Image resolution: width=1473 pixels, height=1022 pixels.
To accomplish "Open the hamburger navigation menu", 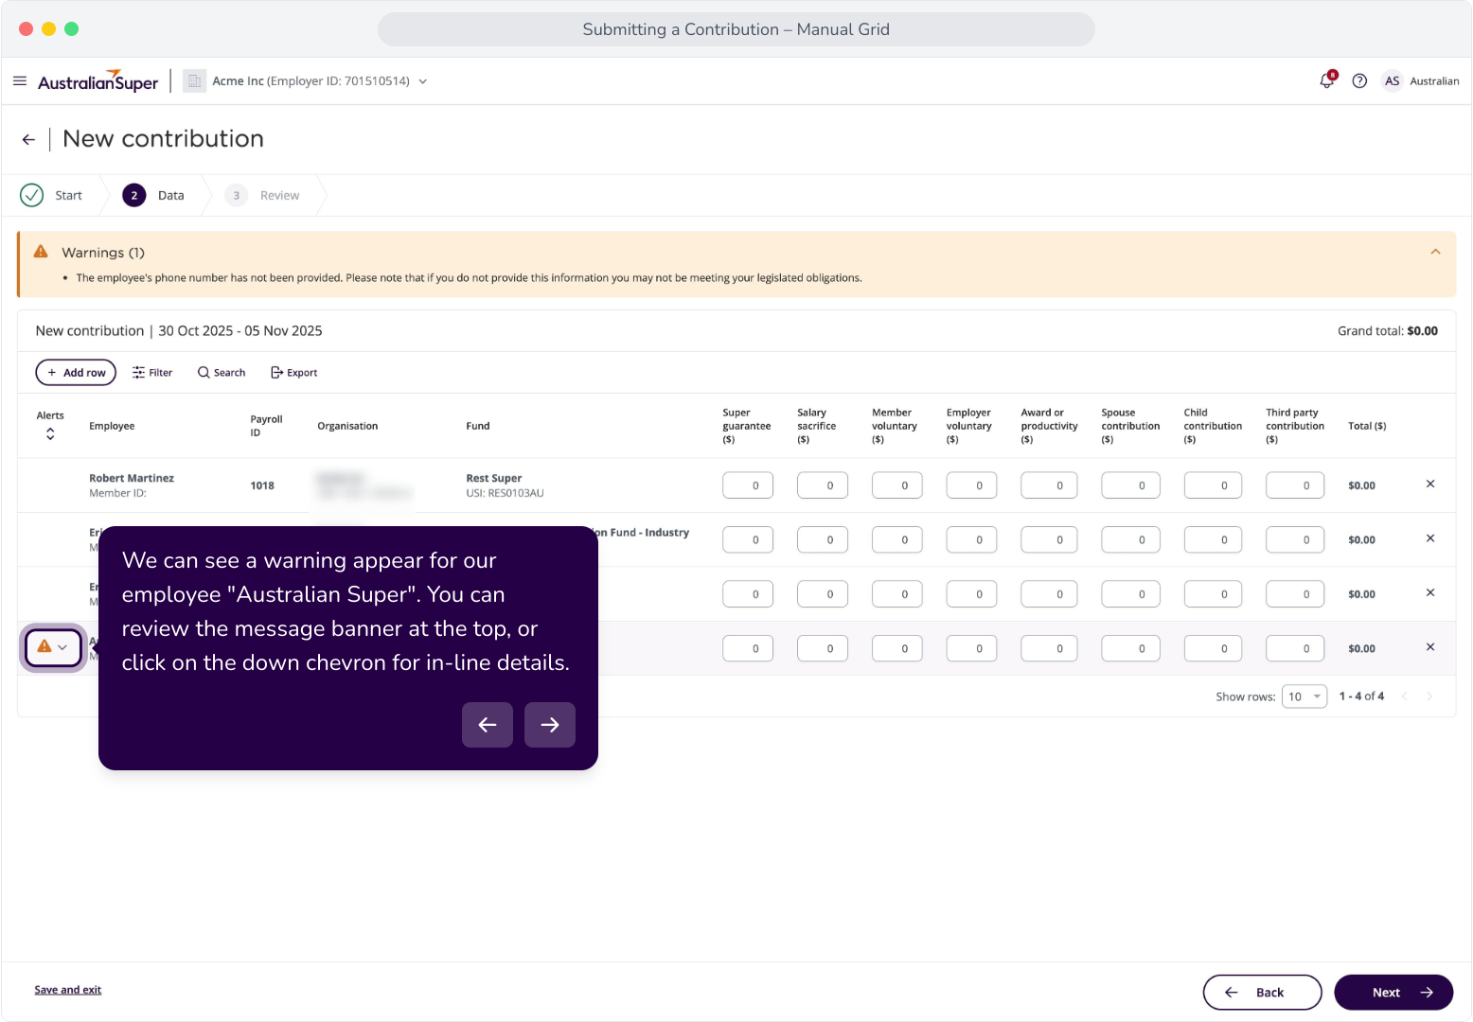I will [20, 81].
